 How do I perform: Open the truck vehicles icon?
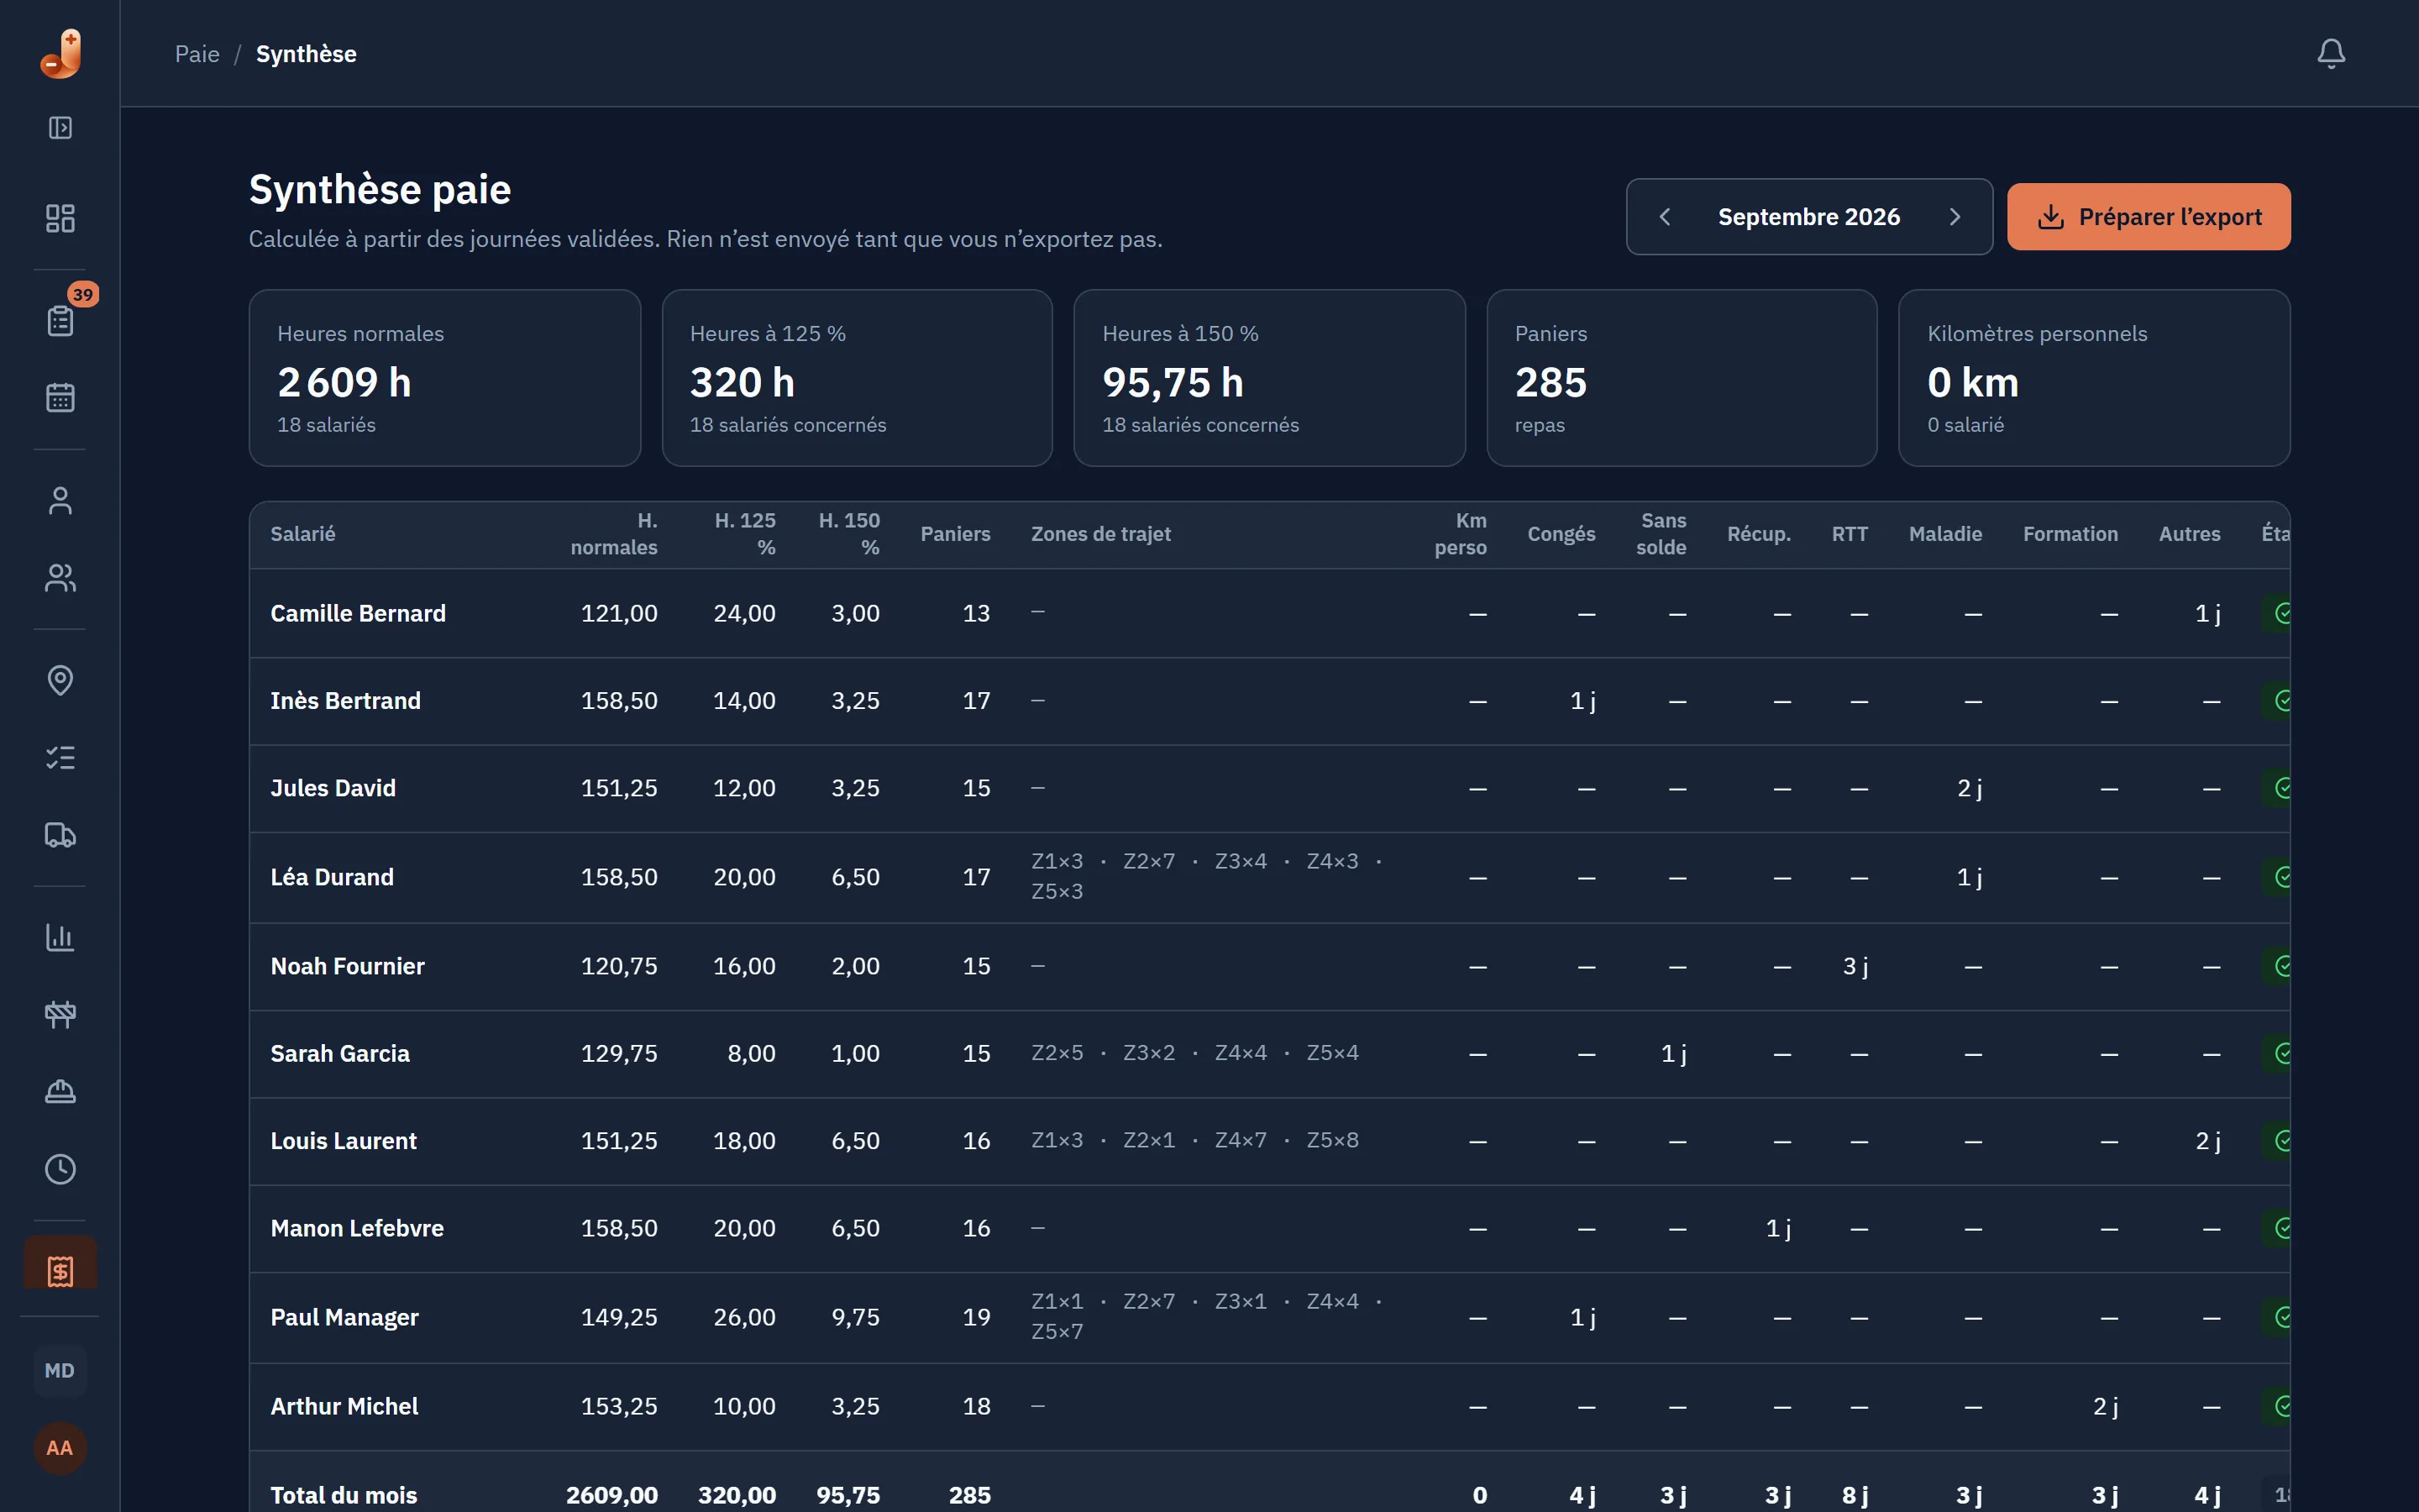point(61,835)
